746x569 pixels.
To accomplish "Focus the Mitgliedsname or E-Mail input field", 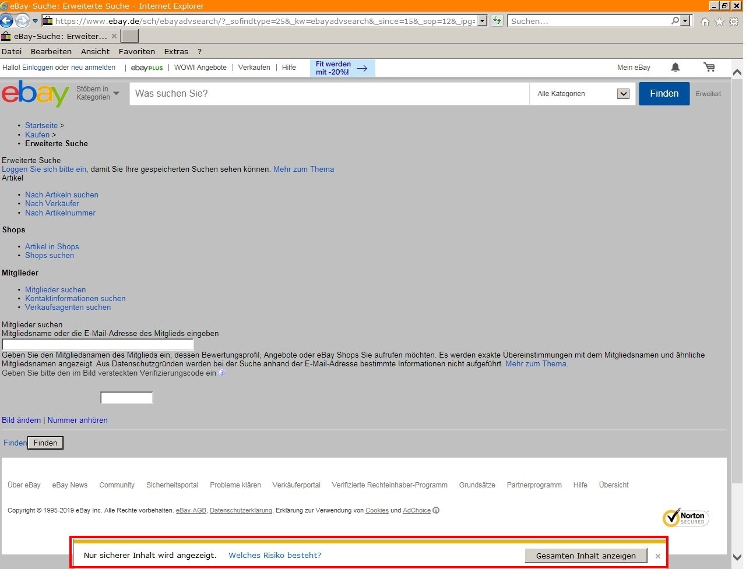I will tap(98, 344).
